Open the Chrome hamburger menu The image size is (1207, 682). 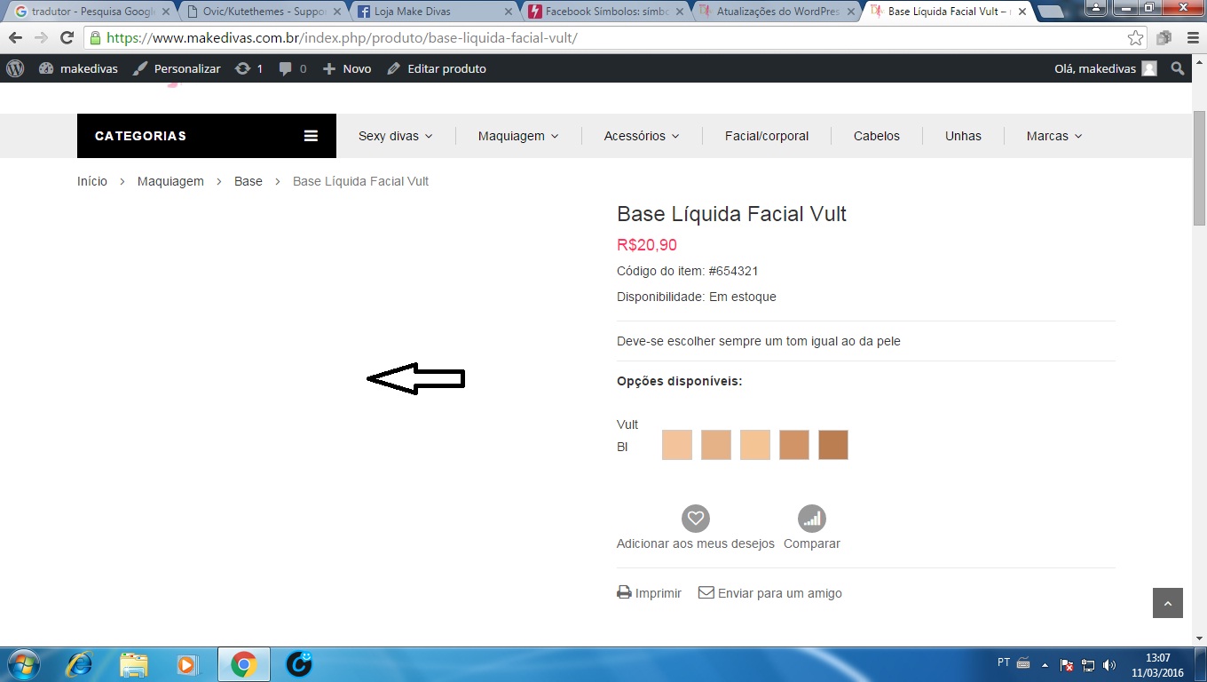[1192, 38]
